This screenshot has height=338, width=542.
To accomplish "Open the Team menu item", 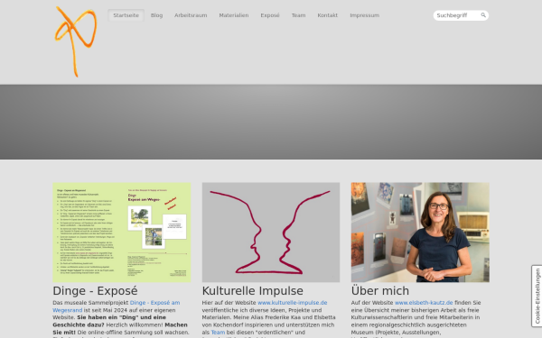I will point(298,15).
